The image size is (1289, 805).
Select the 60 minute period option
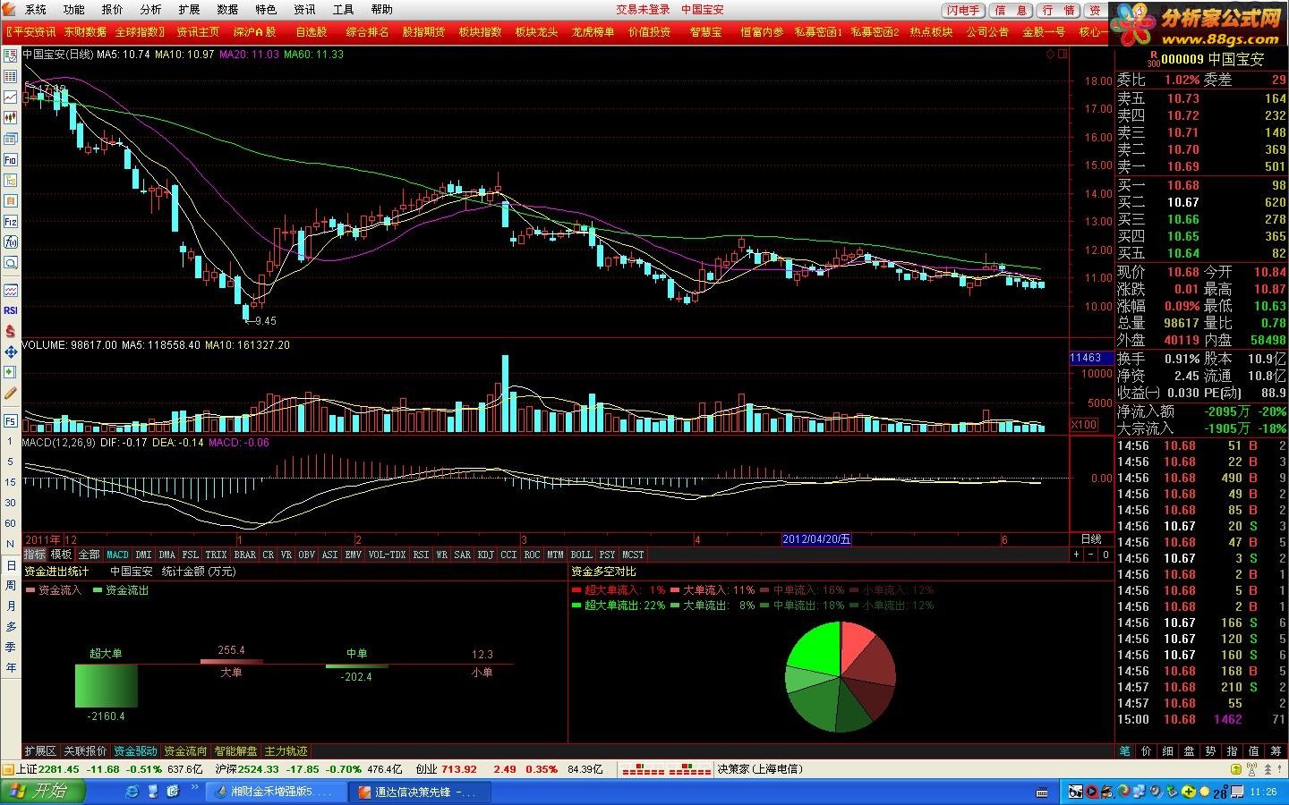click(x=11, y=523)
